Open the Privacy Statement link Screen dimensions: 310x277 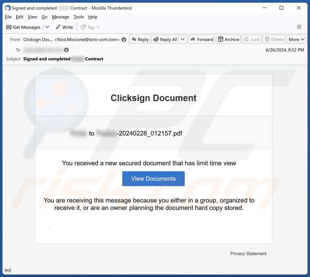[248, 254]
